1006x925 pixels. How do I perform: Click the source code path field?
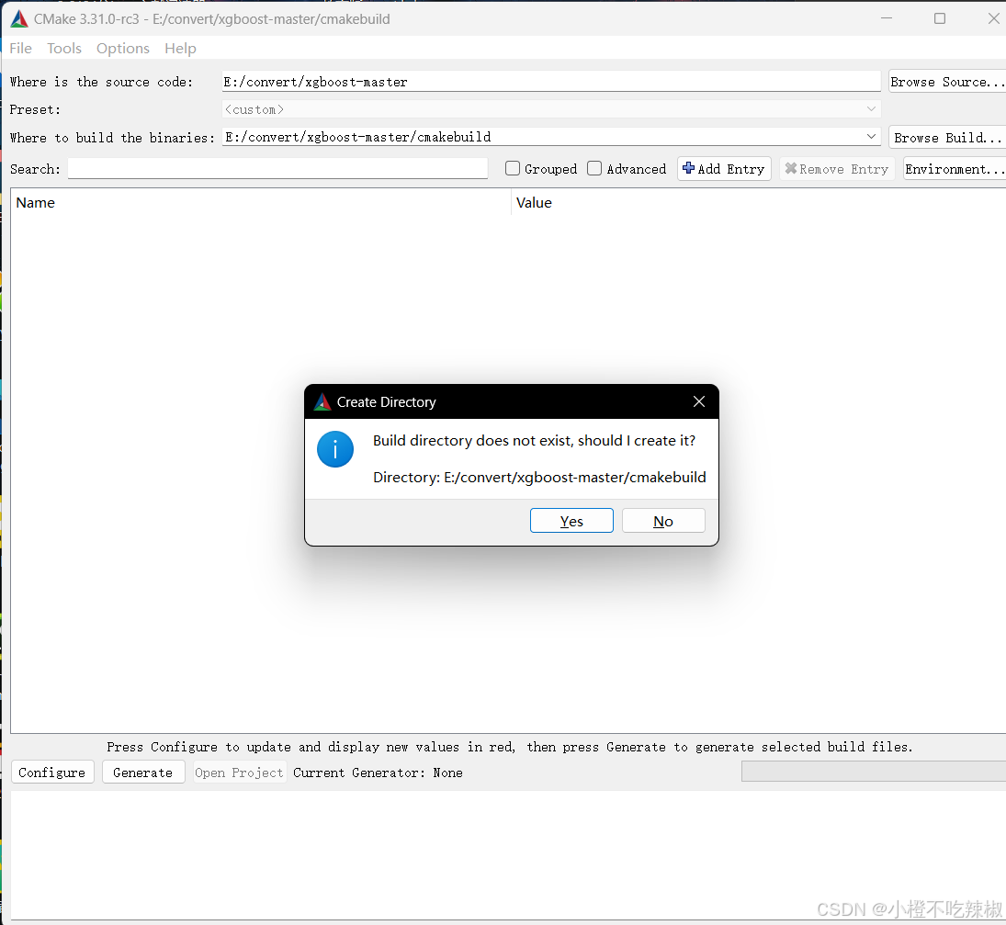550,82
